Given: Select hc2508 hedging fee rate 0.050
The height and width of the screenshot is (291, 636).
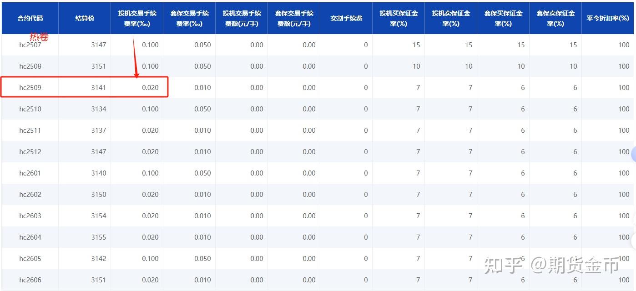Looking at the screenshot, I should 202,66.
